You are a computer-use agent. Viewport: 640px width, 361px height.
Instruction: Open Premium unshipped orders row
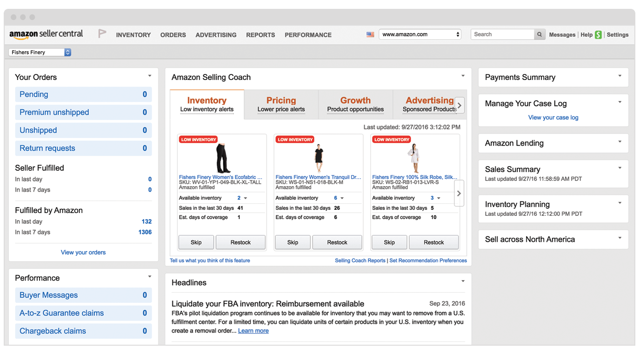tap(84, 113)
